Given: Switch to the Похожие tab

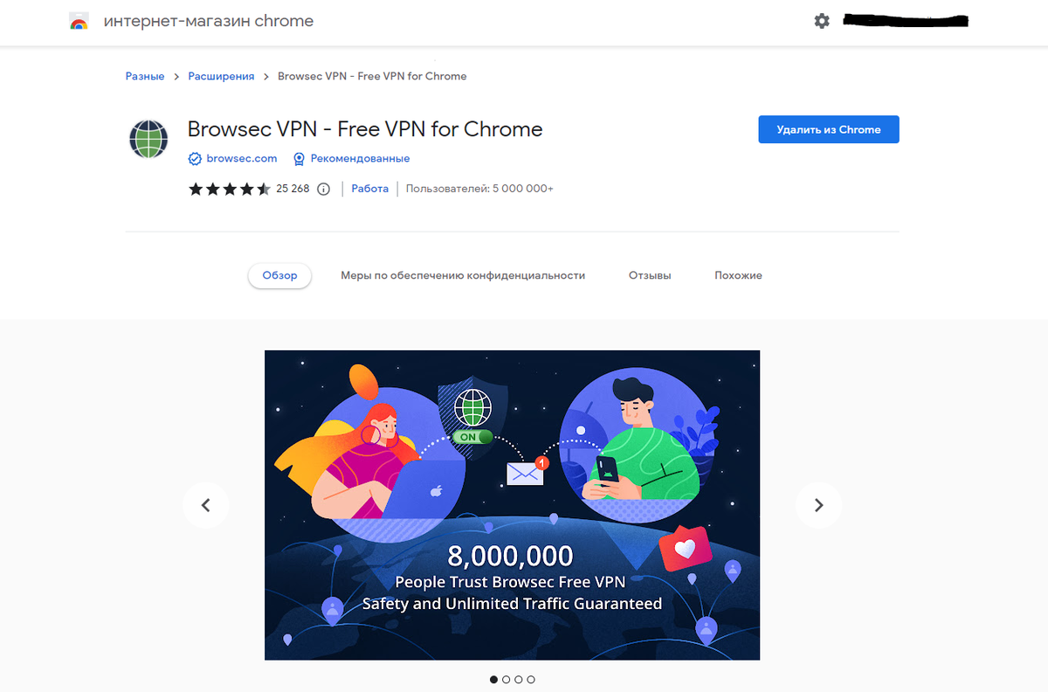Looking at the screenshot, I should click(x=738, y=275).
